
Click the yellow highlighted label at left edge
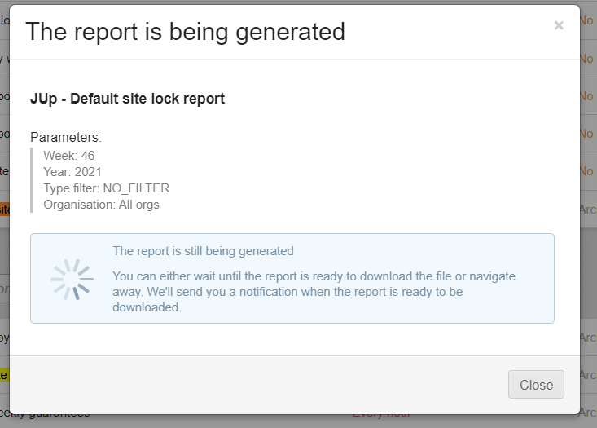[4, 374]
